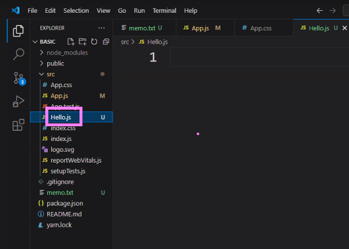The image size is (349, 249).
Task: Expand the public folder
Action: (x=71, y=63)
